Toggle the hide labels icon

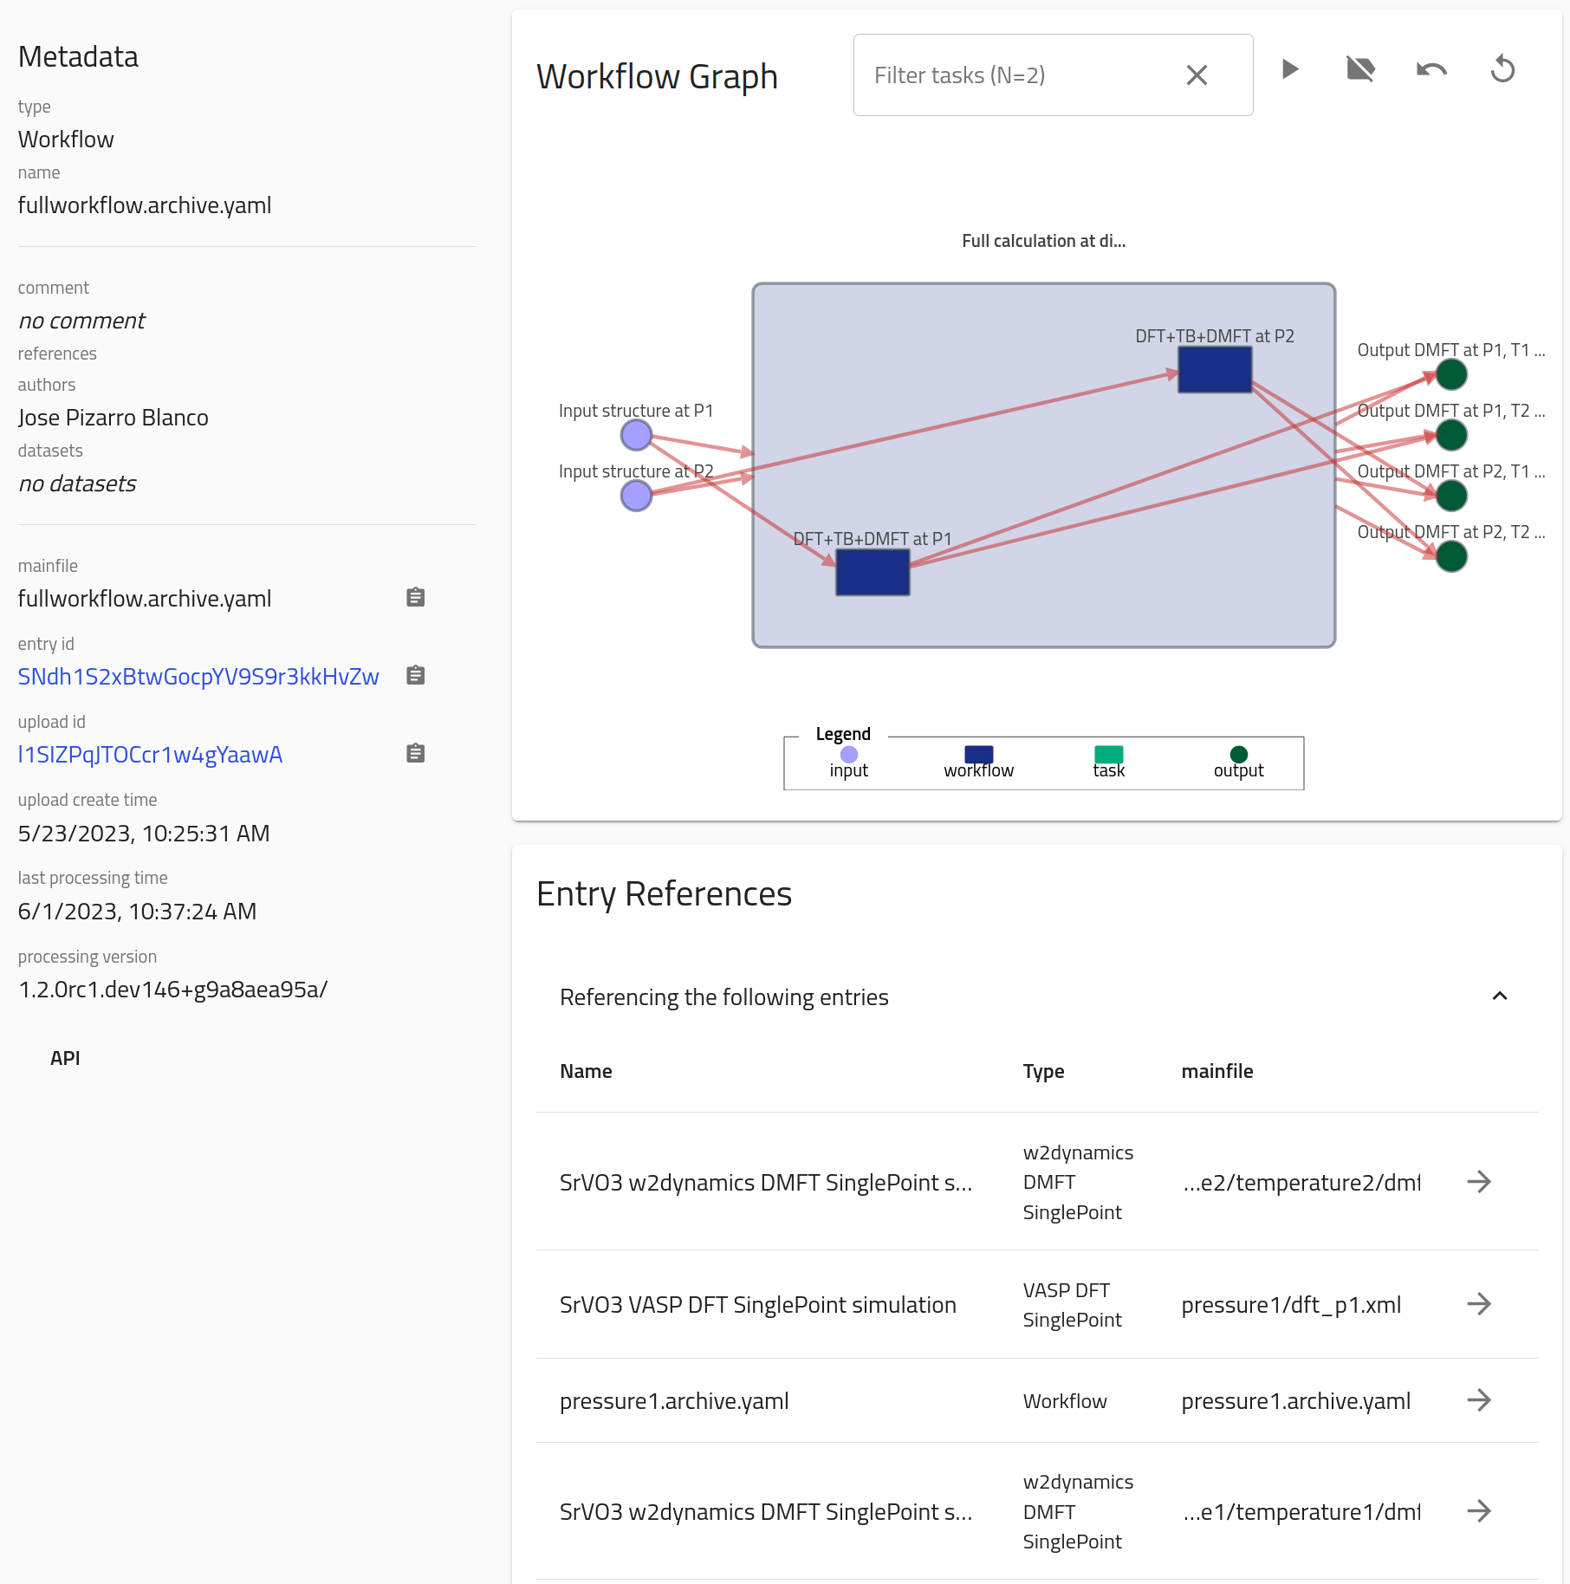[x=1360, y=69]
